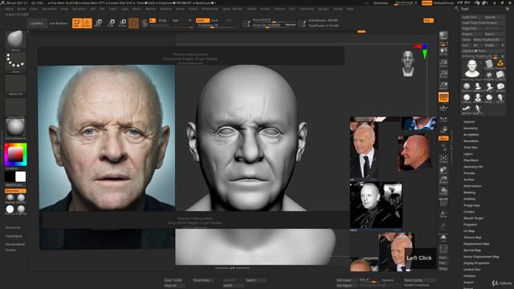Open the Preferences menu

(210, 9)
